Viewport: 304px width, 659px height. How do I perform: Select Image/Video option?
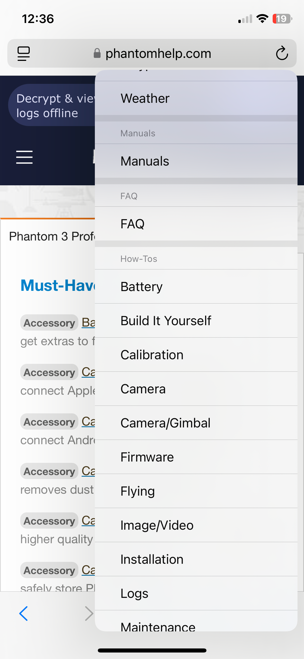point(196,525)
